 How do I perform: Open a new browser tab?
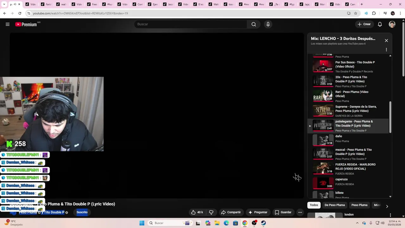pyautogui.click(x=362, y=4)
